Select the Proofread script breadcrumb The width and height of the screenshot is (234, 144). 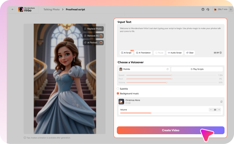click(75, 9)
